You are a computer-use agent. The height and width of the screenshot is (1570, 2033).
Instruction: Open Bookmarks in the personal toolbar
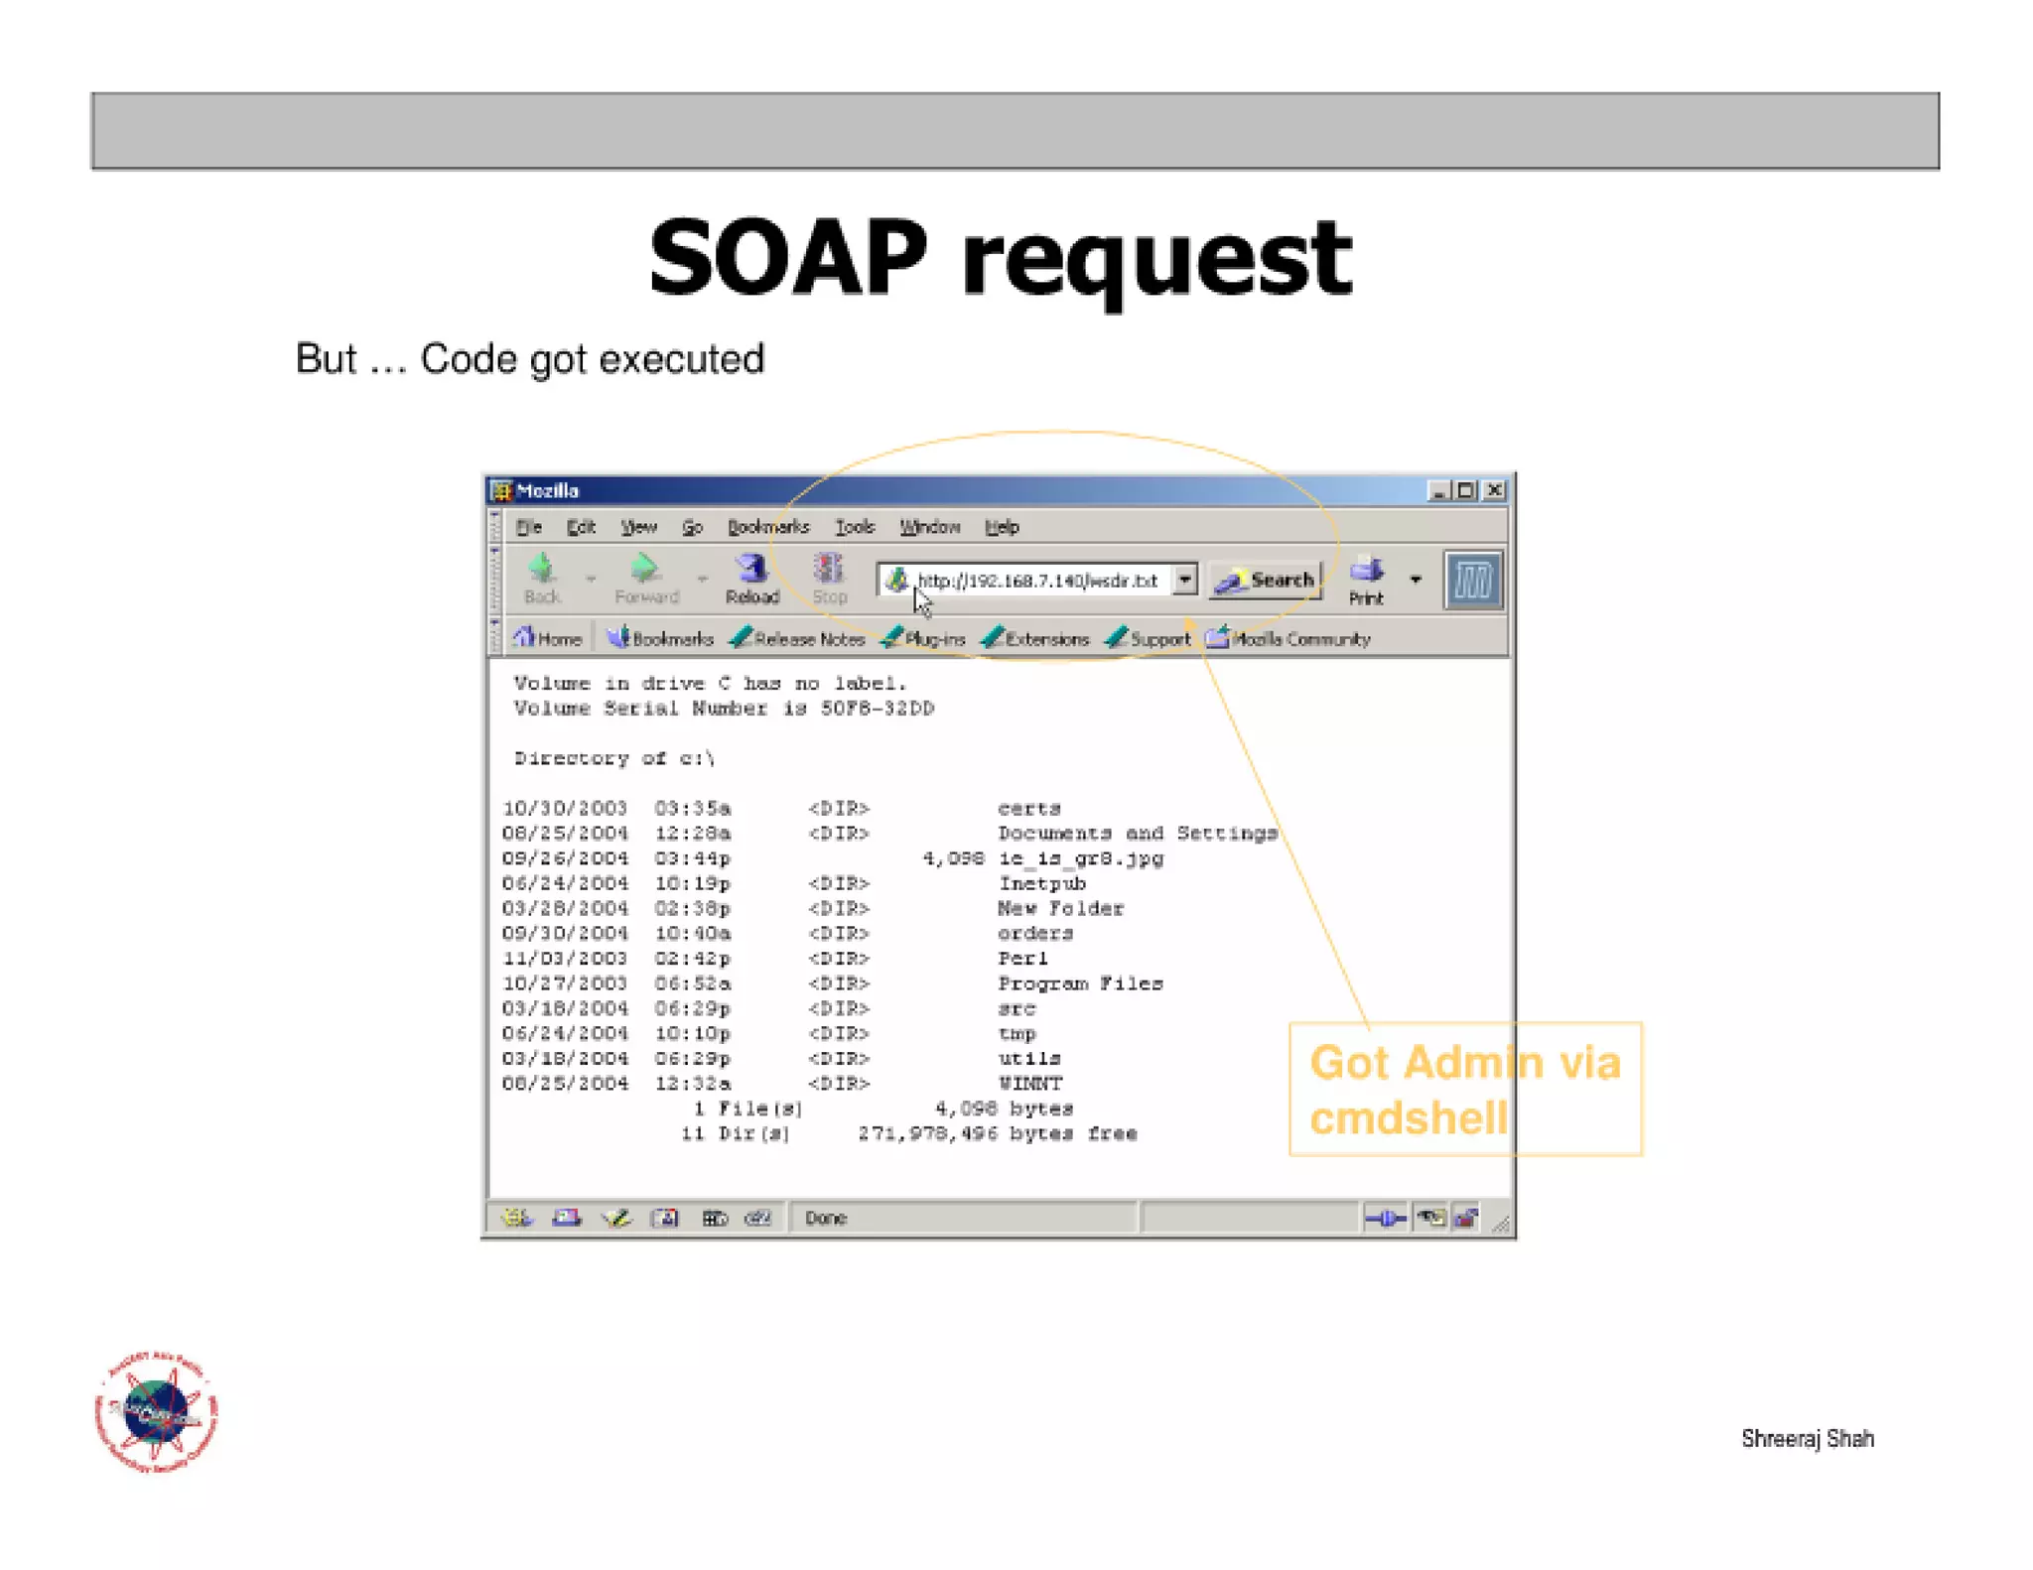tap(660, 638)
